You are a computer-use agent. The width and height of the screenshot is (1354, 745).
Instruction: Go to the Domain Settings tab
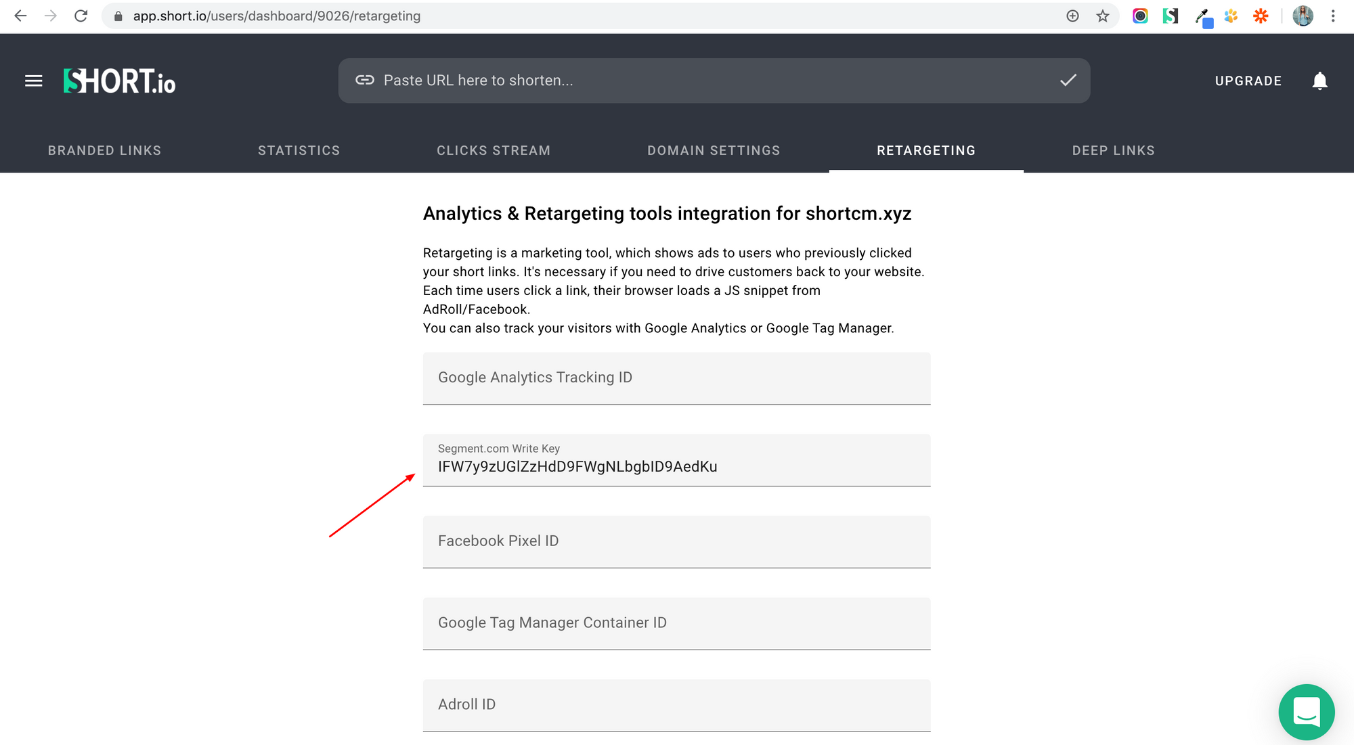(714, 150)
